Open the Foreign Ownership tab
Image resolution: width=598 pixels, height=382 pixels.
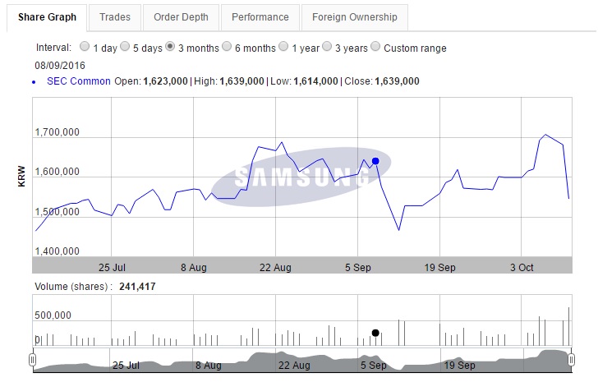(x=354, y=17)
